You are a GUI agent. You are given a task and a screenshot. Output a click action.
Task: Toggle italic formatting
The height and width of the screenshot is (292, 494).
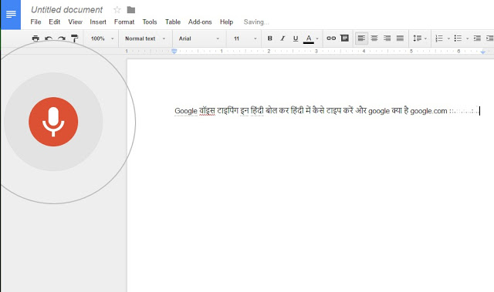tap(283, 39)
